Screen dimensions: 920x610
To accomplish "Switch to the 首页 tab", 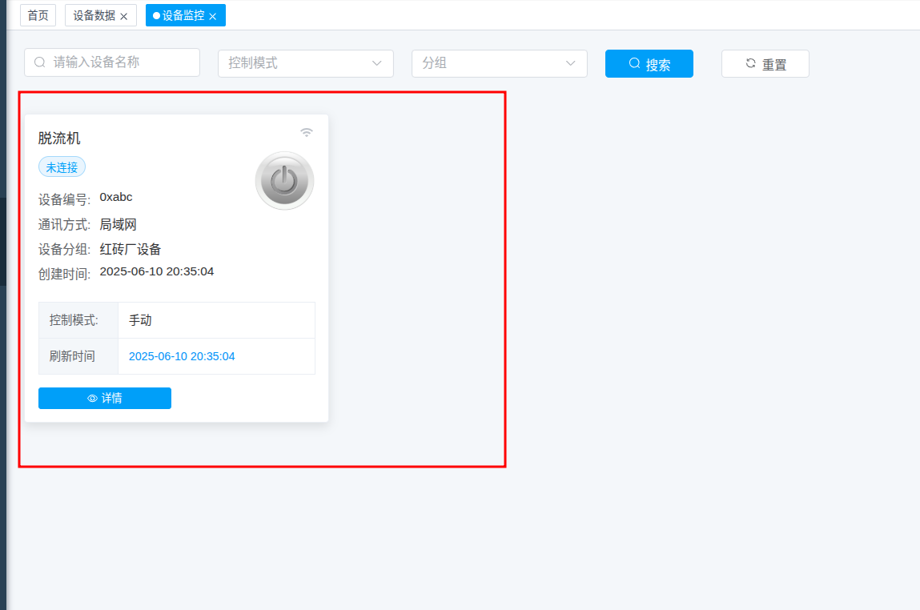I will pyautogui.click(x=38, y=14).
